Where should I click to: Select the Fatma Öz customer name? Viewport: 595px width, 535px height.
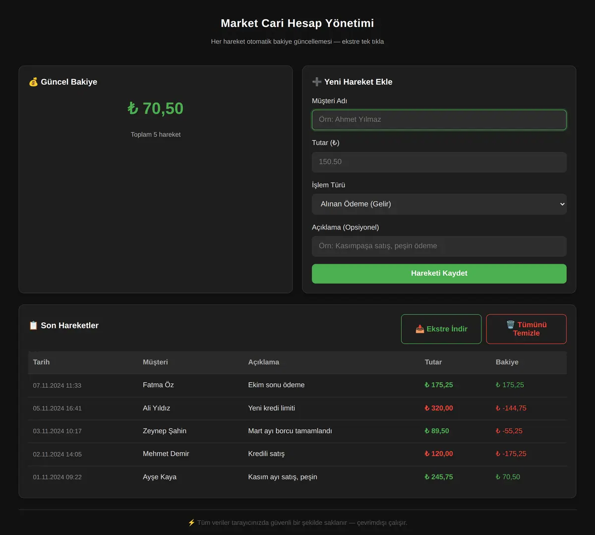pos(158,385)
